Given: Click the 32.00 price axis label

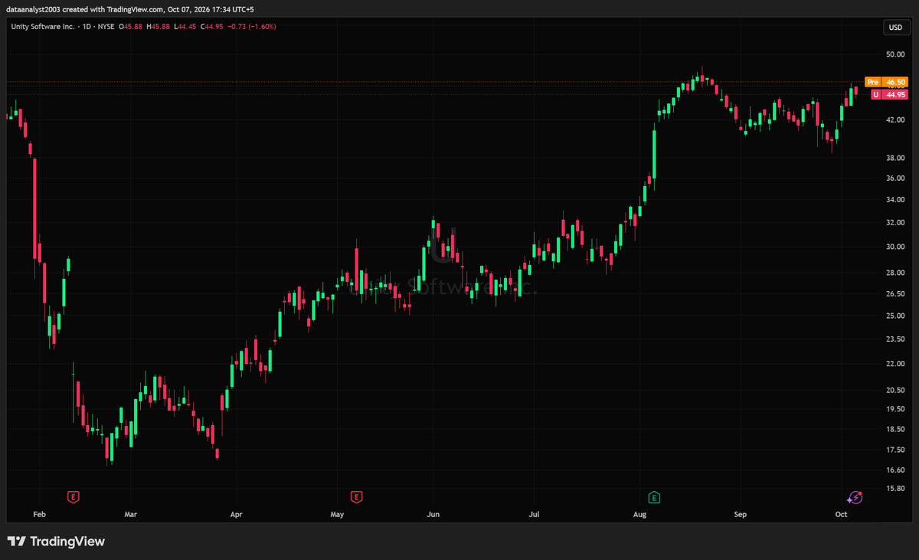Looking at the screenshot, I should (895, 223).
